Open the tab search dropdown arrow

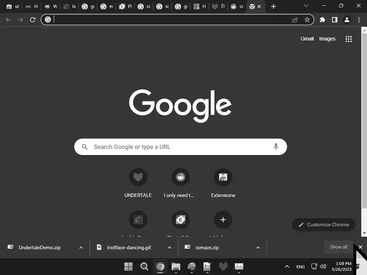(306, 6)
